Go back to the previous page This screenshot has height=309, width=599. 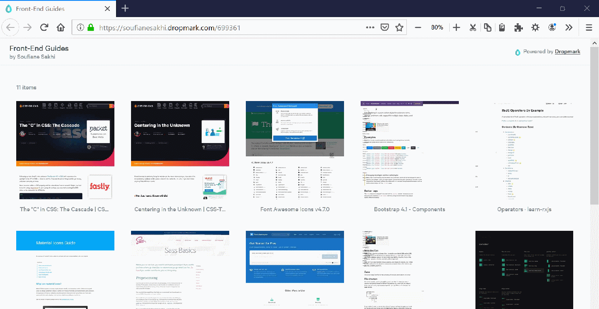click(x=10, y=27)
